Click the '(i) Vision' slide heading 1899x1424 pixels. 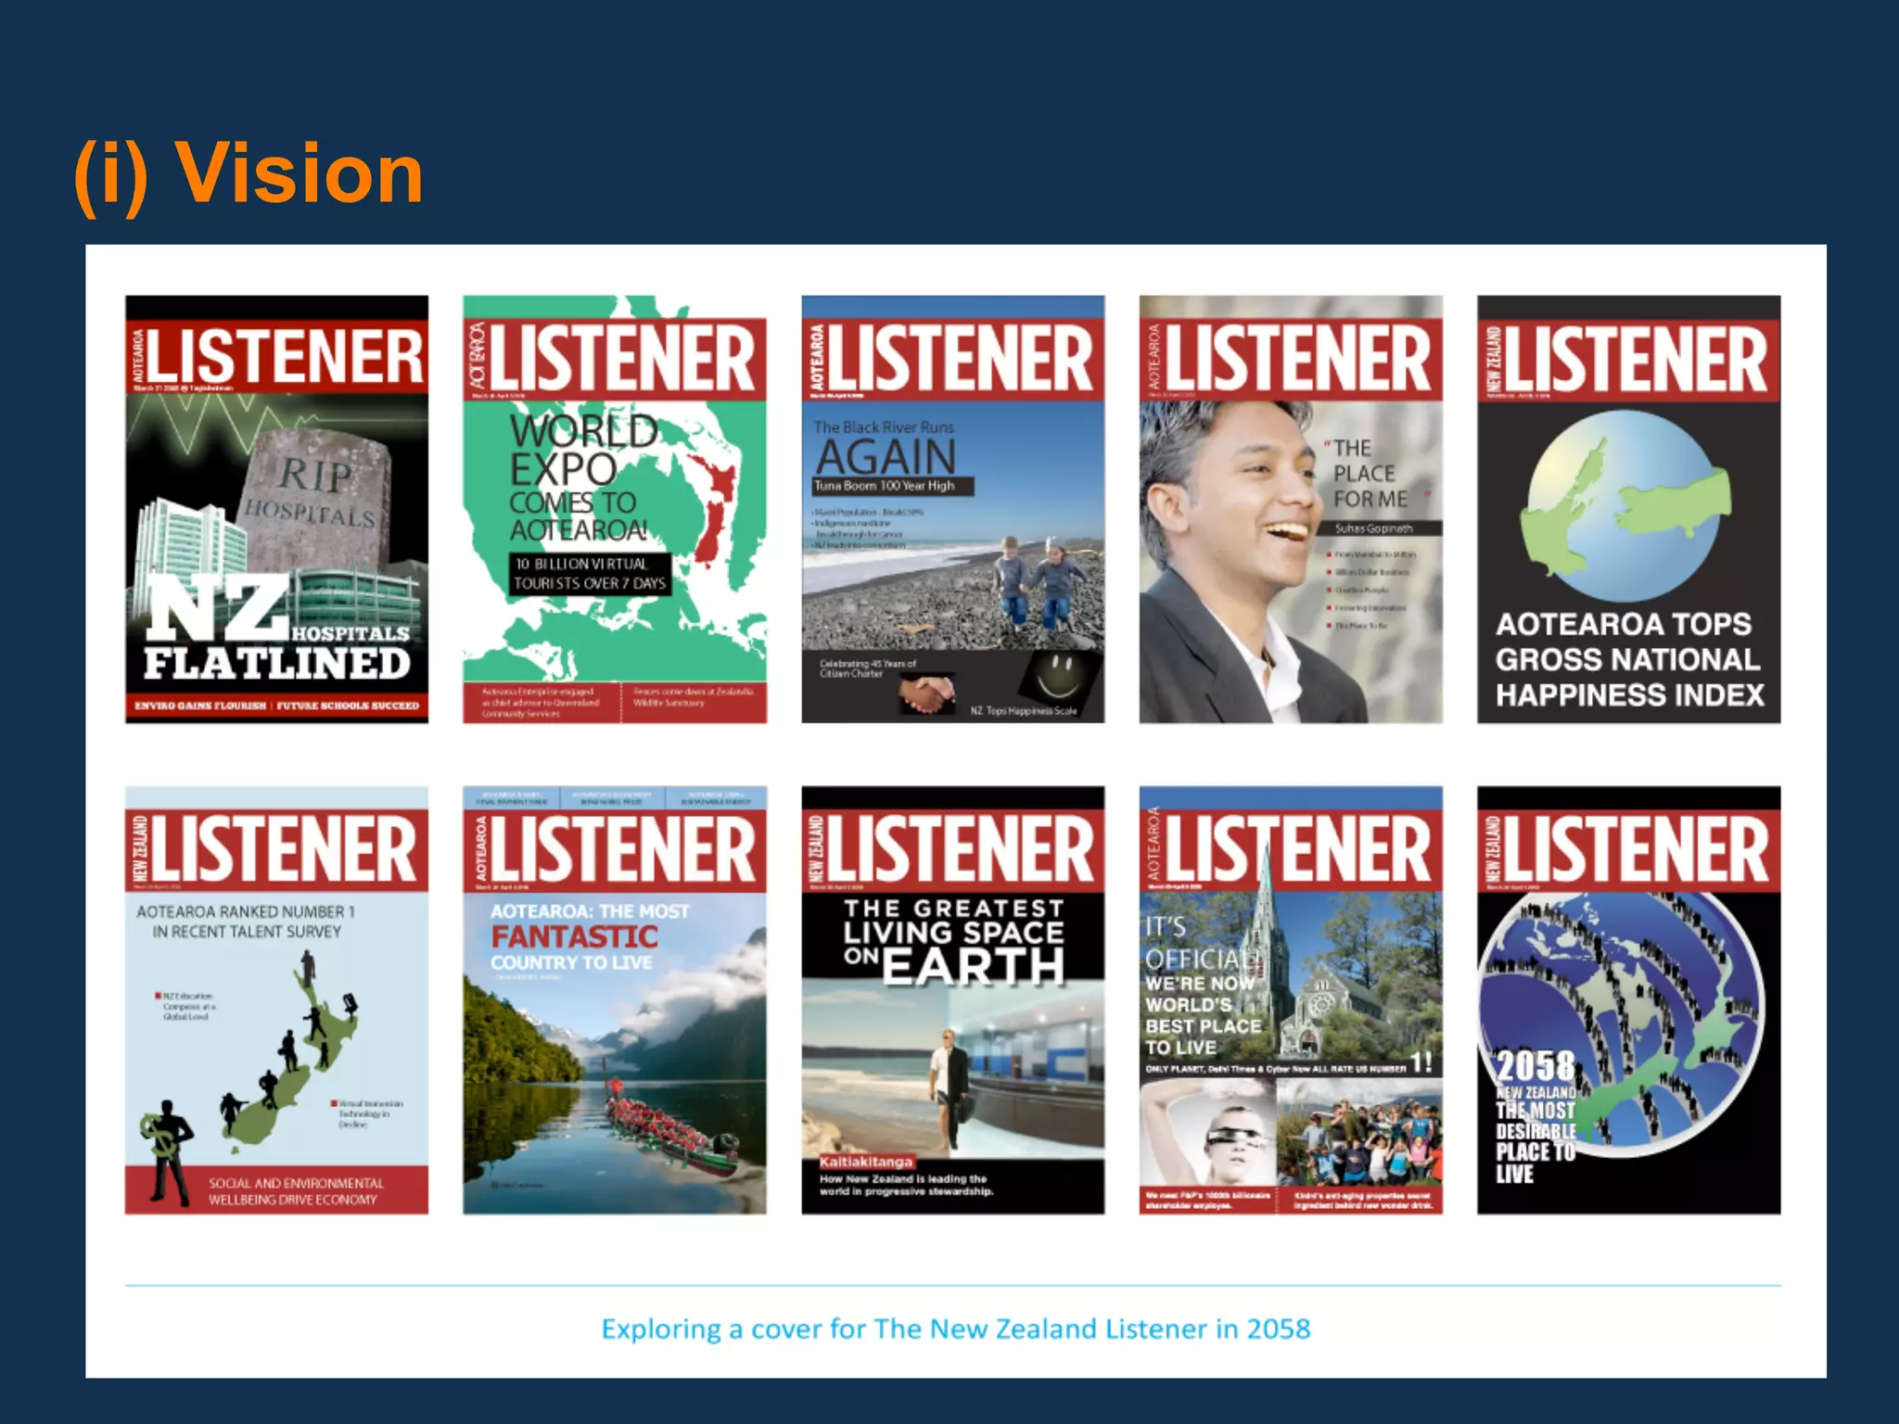(x=249, y=173)
